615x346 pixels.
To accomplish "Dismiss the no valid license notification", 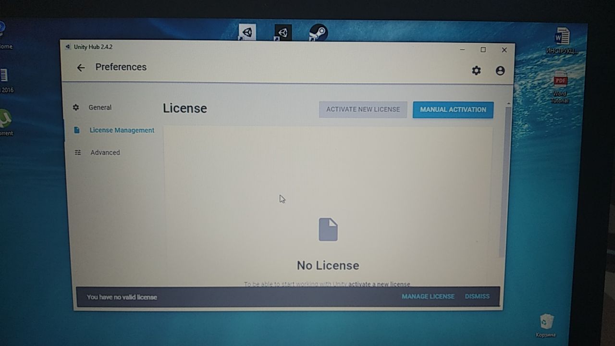I will [x=477, y=297].
